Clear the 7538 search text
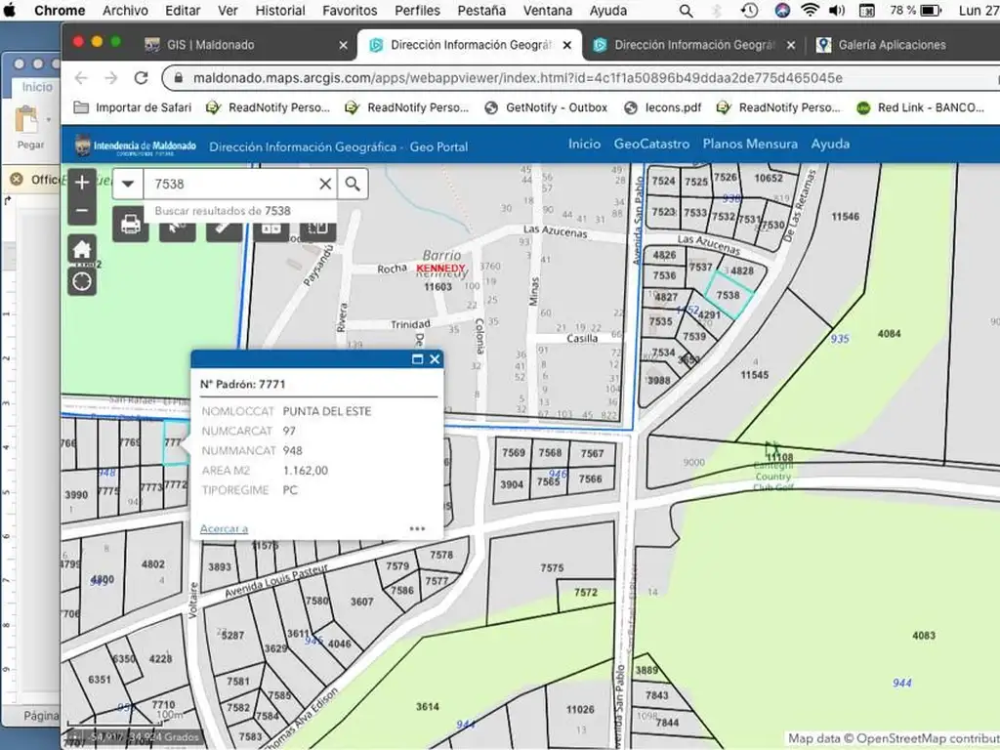1000x750 pixels. (325, 184)
